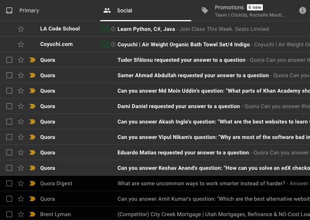
Task: Toggle importance marker on Vipul Nikam email
Action: point(32,137)
